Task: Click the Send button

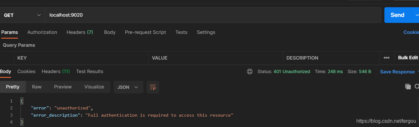Action: click(x=397, y=15)
